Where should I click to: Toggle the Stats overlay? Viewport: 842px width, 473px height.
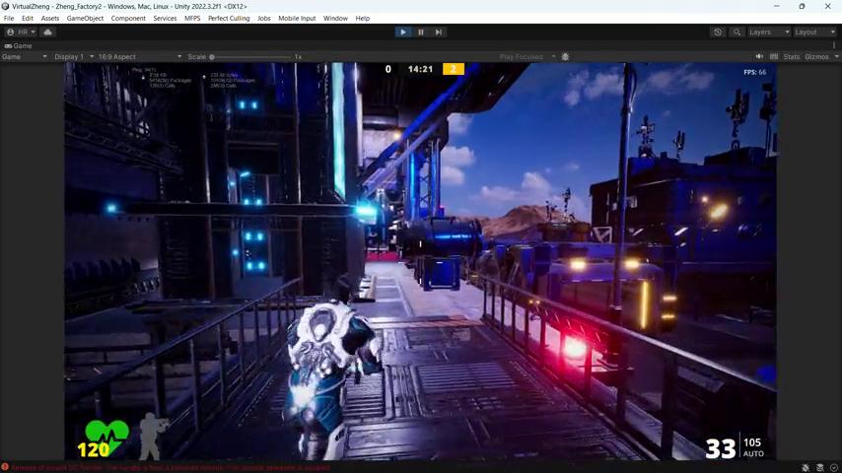coord(791,57)
